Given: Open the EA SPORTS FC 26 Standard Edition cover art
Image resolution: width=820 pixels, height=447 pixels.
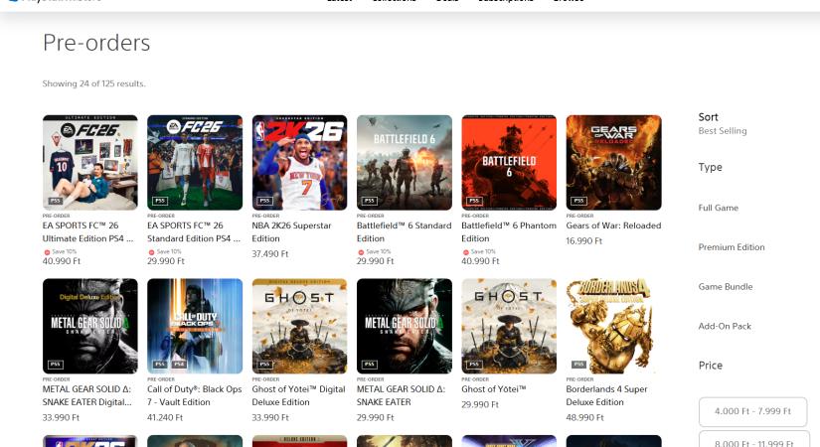Looking at the screenshot, I should tap(195, 163).
